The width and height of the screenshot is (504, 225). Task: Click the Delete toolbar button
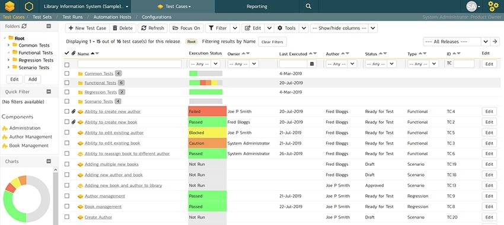[123, 28]
